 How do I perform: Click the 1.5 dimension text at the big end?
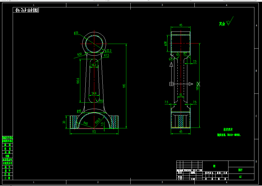tap(102, 124)
